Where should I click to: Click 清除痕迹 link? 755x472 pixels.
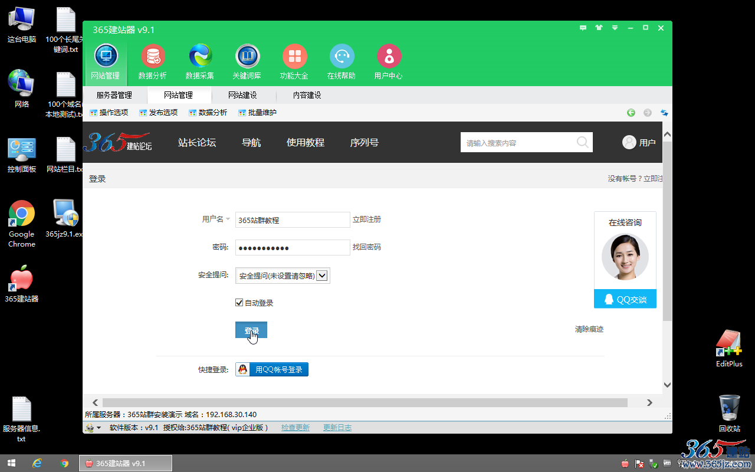pos(589,329)
